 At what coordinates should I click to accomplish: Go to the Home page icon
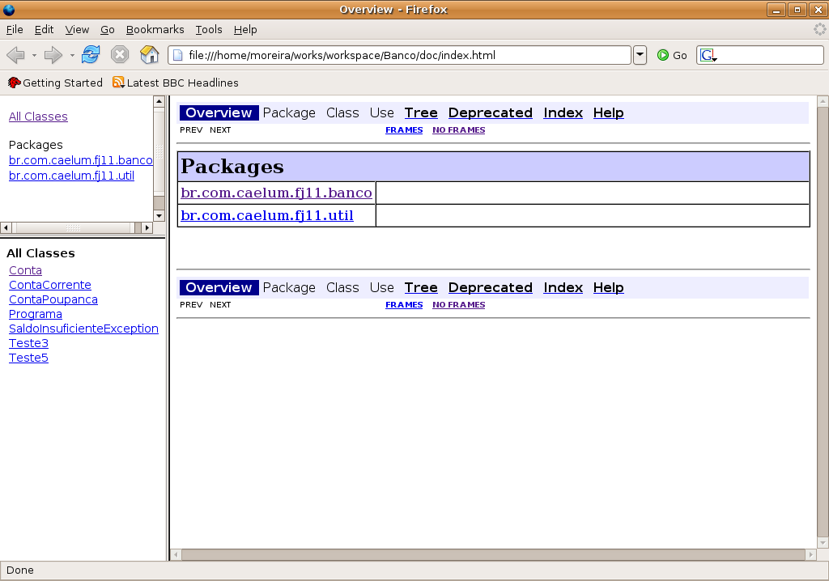point(149,55)
